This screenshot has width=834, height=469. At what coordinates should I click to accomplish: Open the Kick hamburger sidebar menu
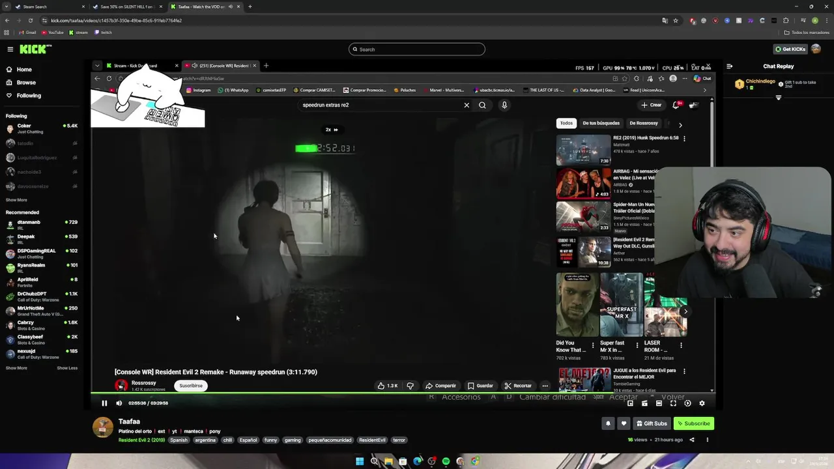(x=10, y=49)
